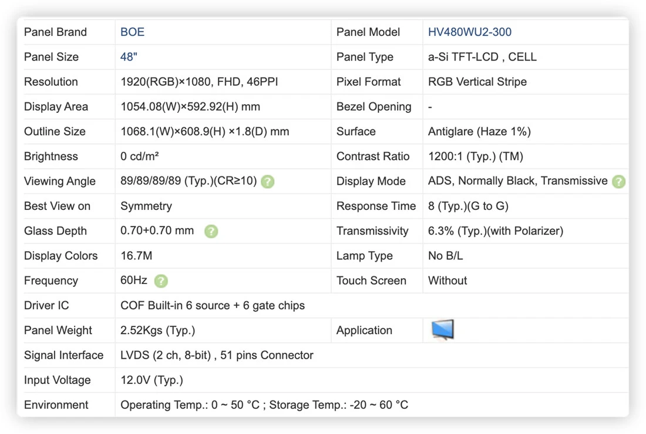
Task: Click the Panel Model label
Action: coord(368,32)
